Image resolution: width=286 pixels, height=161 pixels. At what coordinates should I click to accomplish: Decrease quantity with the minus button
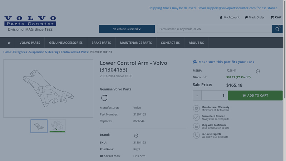[197, 96]
